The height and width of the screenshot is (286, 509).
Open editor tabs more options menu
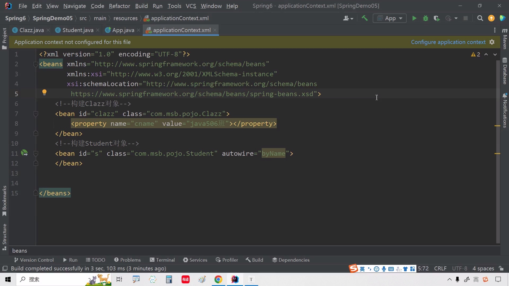point(495,30)
